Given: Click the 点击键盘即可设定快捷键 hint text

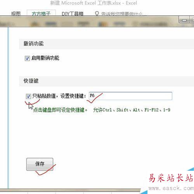Looking at the screenshot, I should coord(60,110).
